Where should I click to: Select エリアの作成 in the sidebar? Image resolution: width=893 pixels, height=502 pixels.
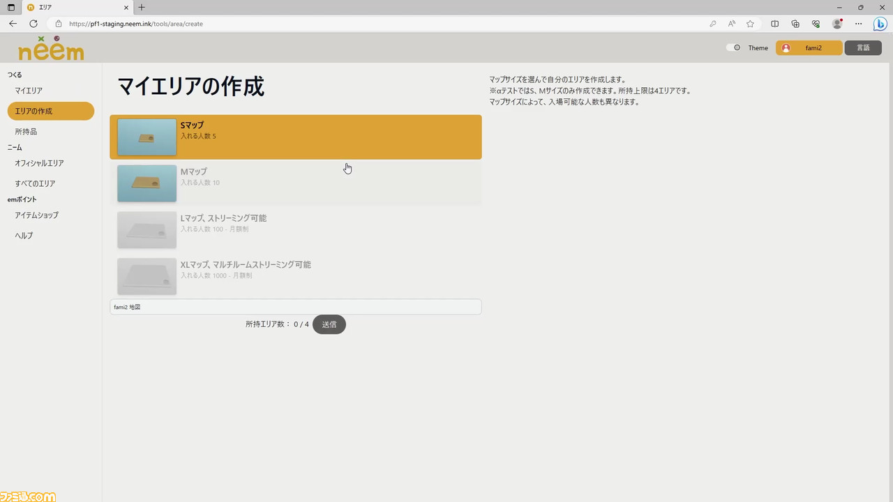click(51, 111)
